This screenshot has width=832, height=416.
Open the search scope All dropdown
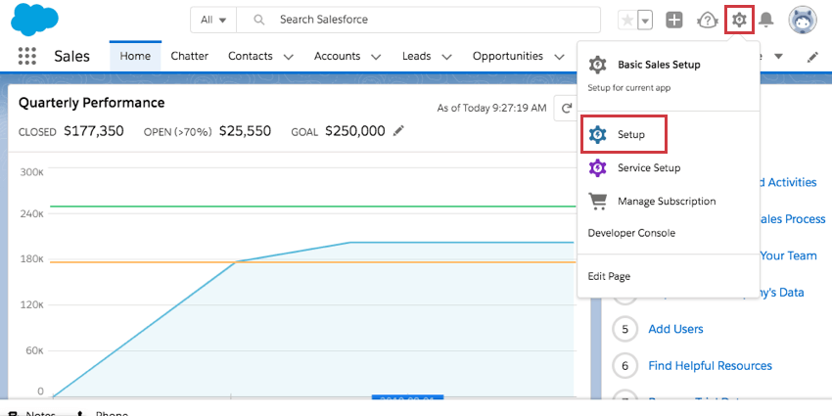(213, 20)
